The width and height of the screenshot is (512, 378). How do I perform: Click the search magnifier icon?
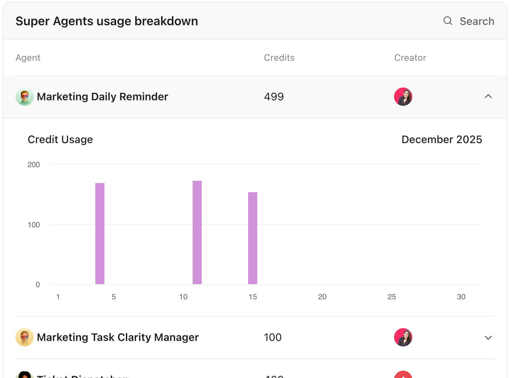(448, 21)
